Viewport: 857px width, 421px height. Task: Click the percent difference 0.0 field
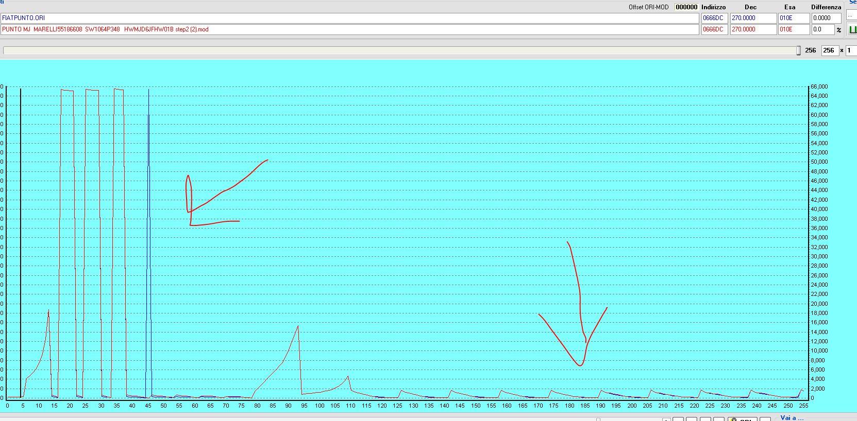tap(822, 29)
